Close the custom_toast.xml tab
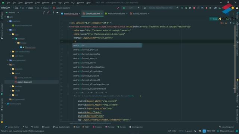This screenshot has height=134, width=239. click(102, 14)
